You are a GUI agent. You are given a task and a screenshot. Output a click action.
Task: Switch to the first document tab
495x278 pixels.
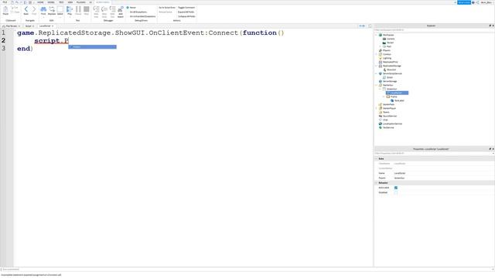click(11, 25)
